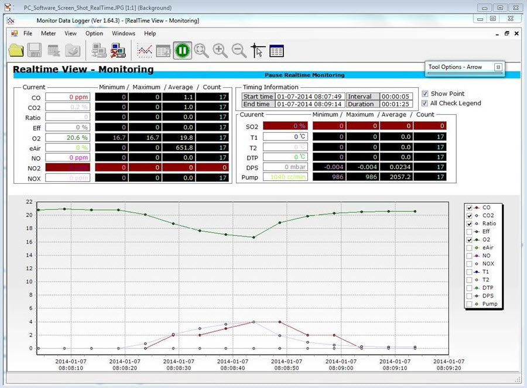Uncheck the Show Point checkbox
This screenshot has height=388, width=527.
coord(425,94)
